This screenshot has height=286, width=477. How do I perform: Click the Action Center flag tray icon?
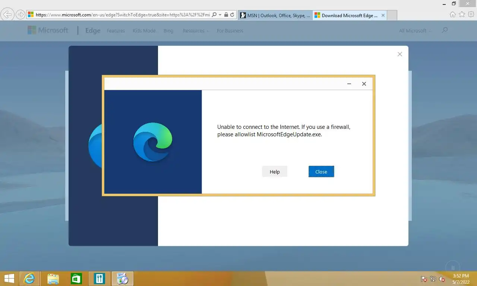(424, 279)
